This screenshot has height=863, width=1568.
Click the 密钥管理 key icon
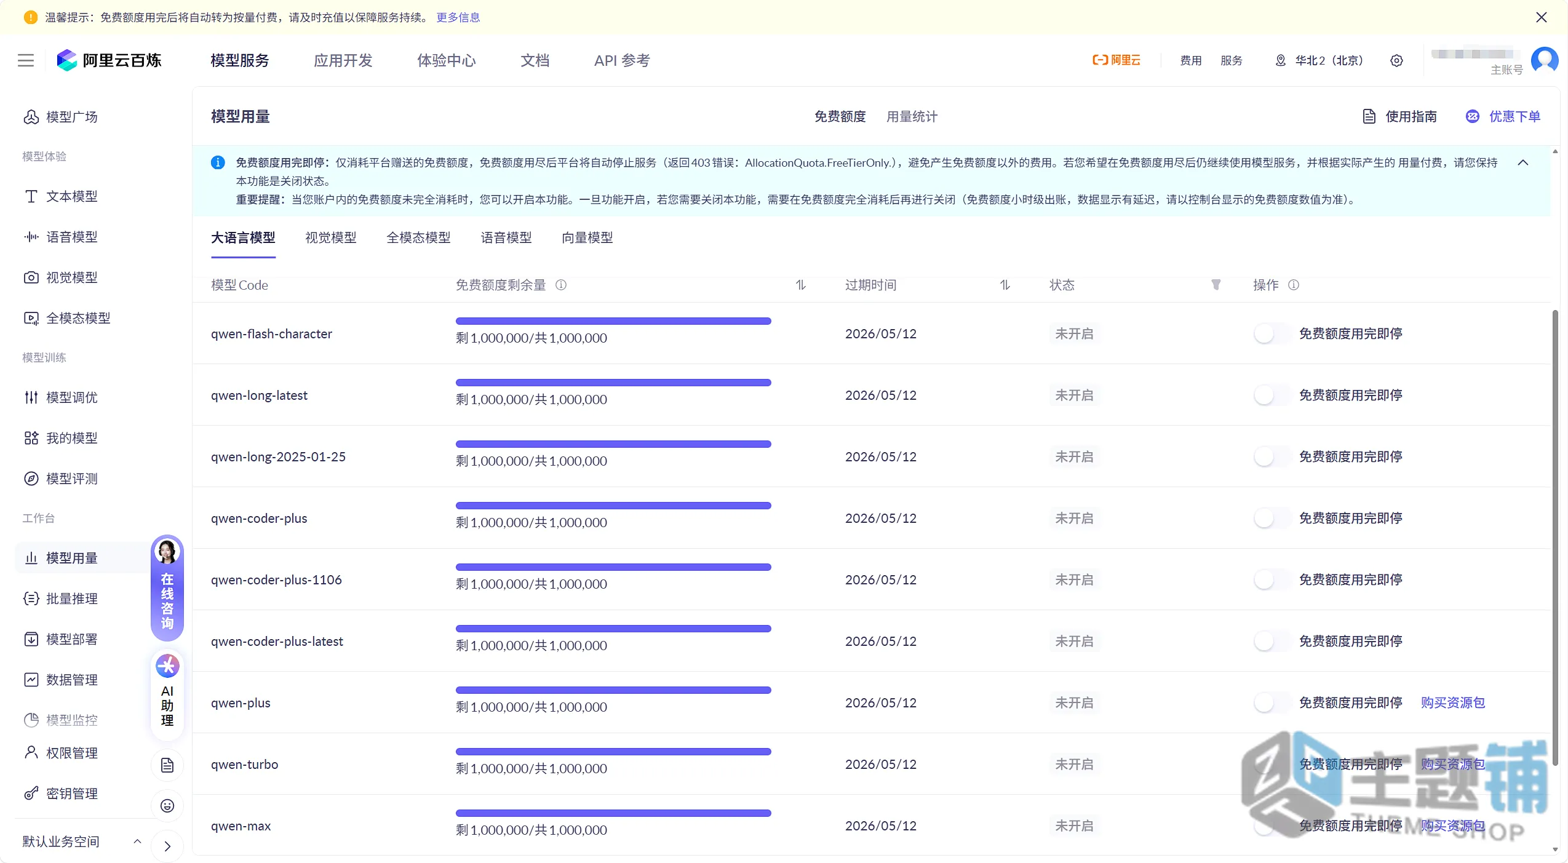pos(31,793)
